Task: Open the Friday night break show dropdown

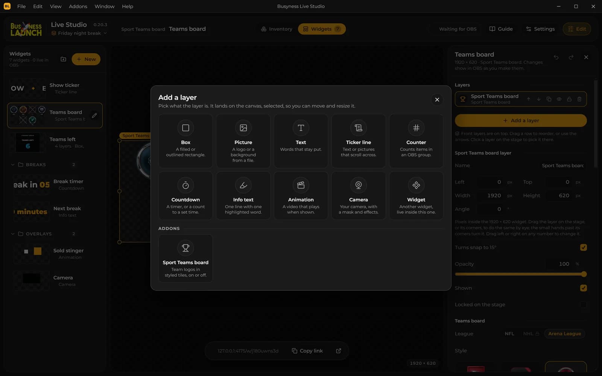Action: click(x=79, y=33)
